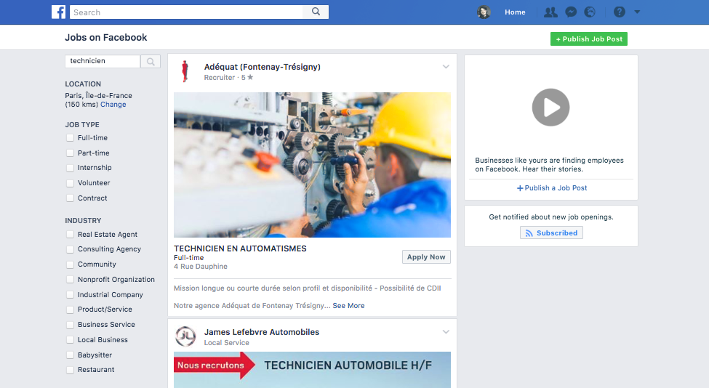Open Friend Requests icon
Screen dimensions: 709x388
(x=550, y=12)
